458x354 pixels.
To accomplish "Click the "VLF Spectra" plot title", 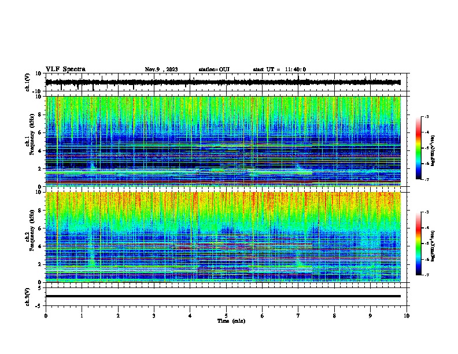I will click(65, 69).
